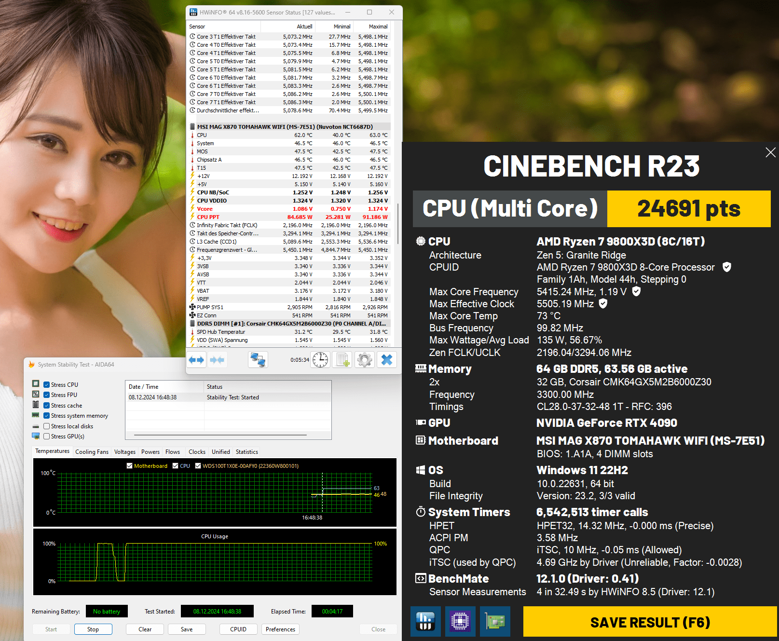
Task: Uncheck Stress cache checkbox
Action: [x=47, y=406]
